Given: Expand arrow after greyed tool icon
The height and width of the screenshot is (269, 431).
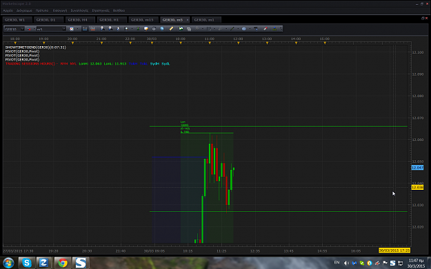Looking at the screenshot, I should coord(203,29).
